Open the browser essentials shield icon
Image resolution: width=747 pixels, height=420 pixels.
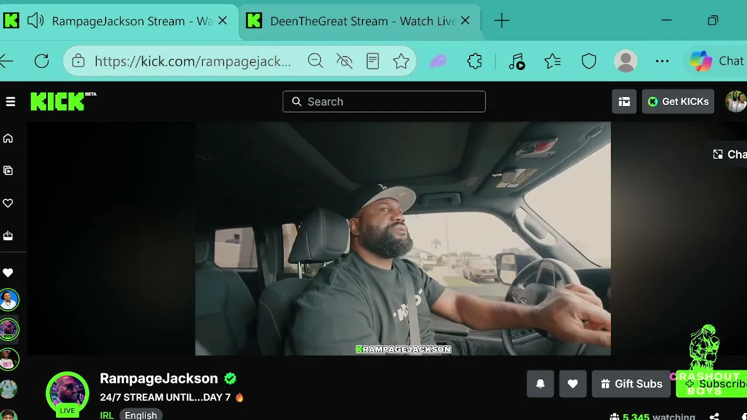click(589, 61)
